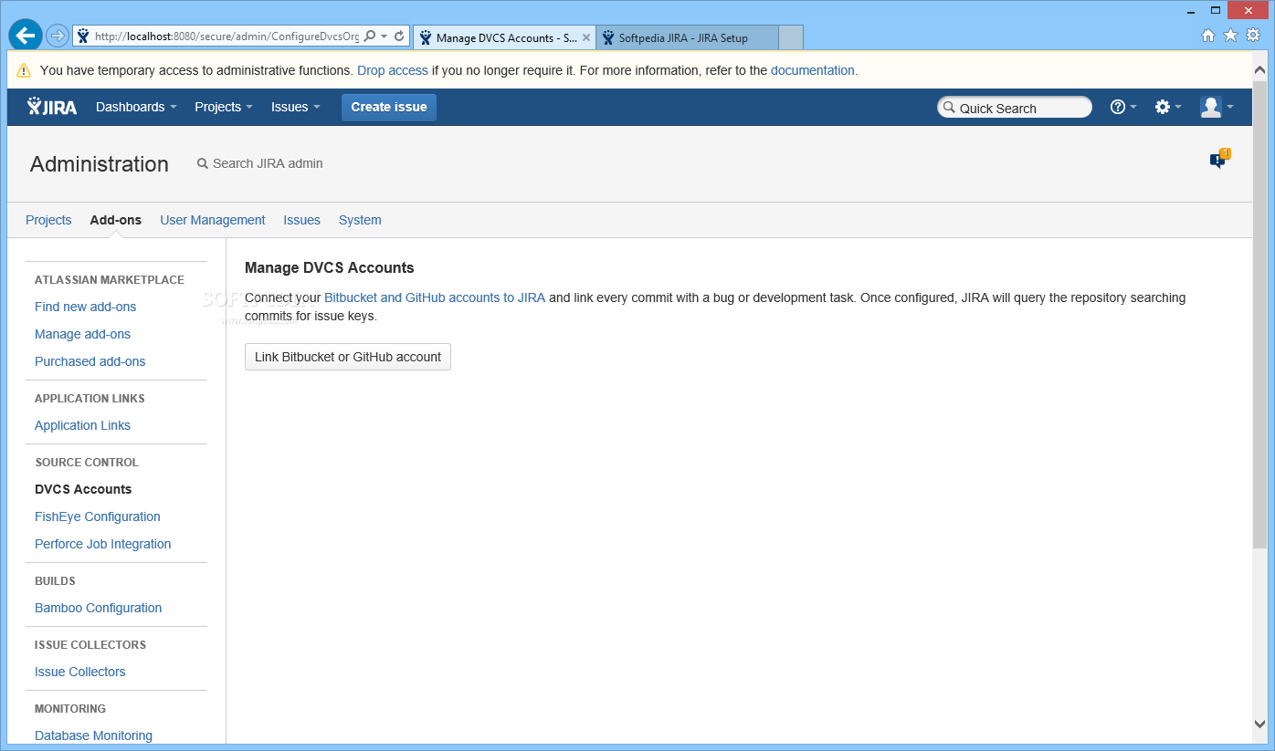Open the Issues dropdown in header
The width and height of the screenshot is (1275, 751).
click(x=295, y=107)
